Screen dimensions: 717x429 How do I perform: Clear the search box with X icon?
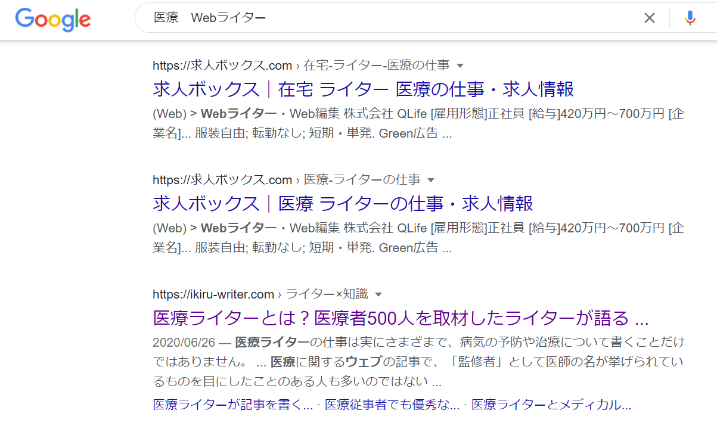(x=650, y=18)
